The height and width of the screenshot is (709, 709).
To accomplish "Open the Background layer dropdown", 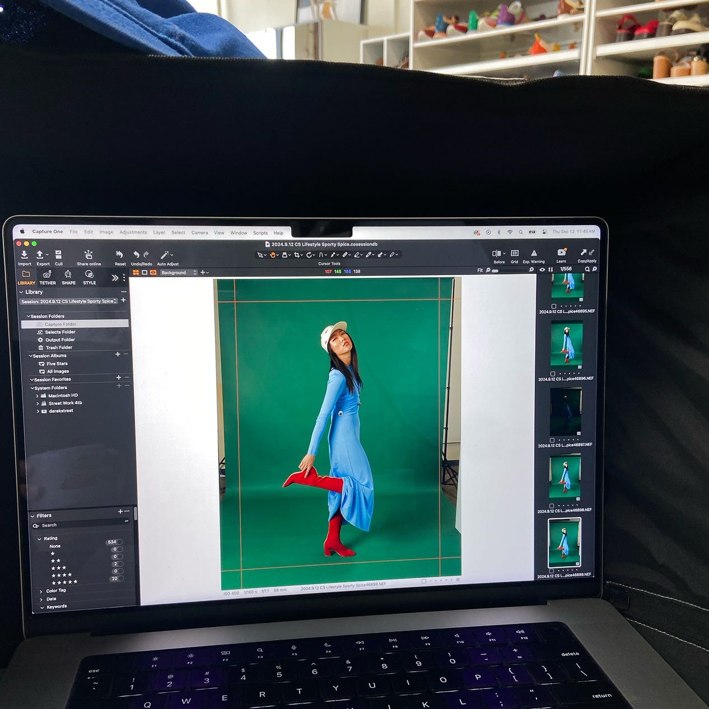I will [179, 273].
